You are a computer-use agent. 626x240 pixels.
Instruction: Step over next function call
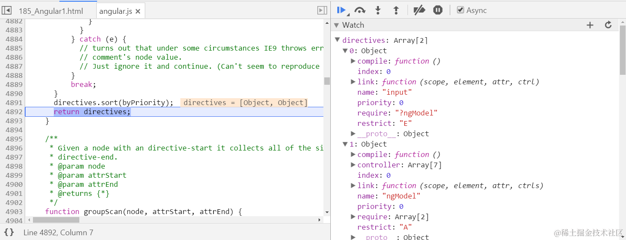pyautogui.click(x=360, y=10)
